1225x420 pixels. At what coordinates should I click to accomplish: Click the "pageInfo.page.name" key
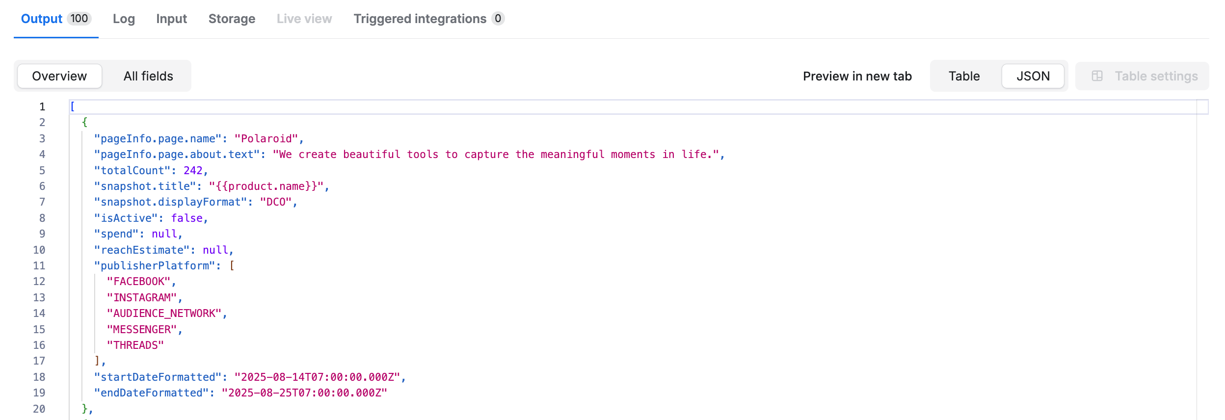point(158,139)
